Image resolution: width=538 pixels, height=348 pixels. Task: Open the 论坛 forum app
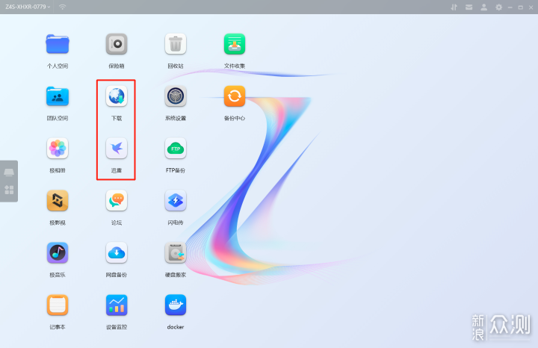click(117, 201)
